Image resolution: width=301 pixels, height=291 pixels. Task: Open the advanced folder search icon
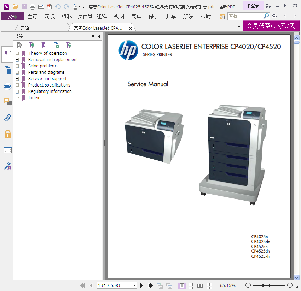click(222, 17)
